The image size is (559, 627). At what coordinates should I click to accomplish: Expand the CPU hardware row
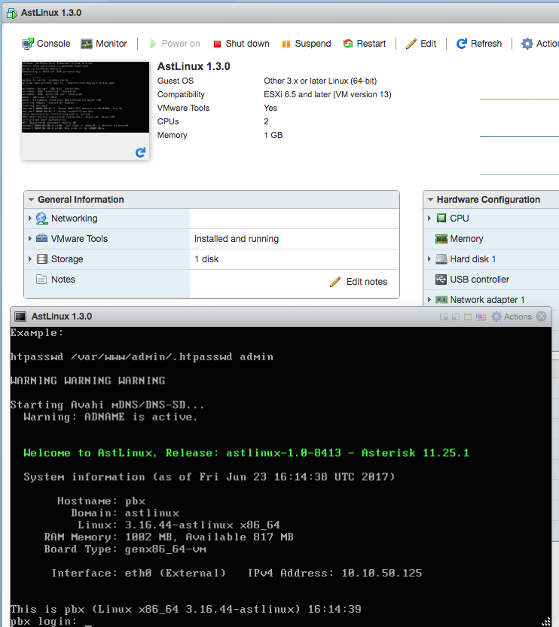click(x=429, y=219)
